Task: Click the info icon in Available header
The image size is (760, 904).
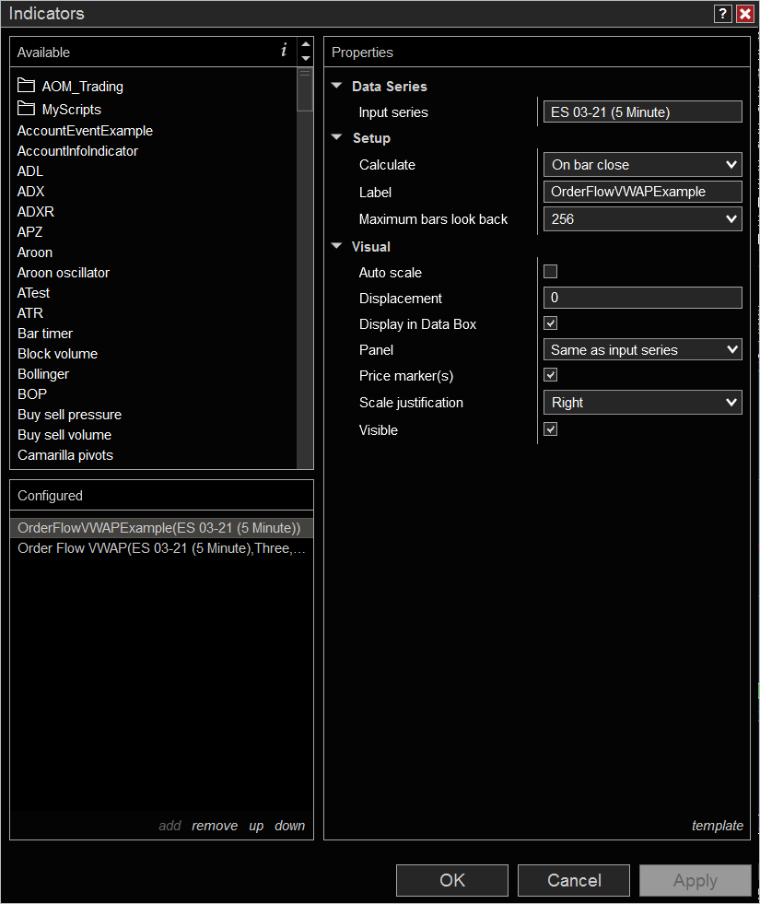Action: 284,51
